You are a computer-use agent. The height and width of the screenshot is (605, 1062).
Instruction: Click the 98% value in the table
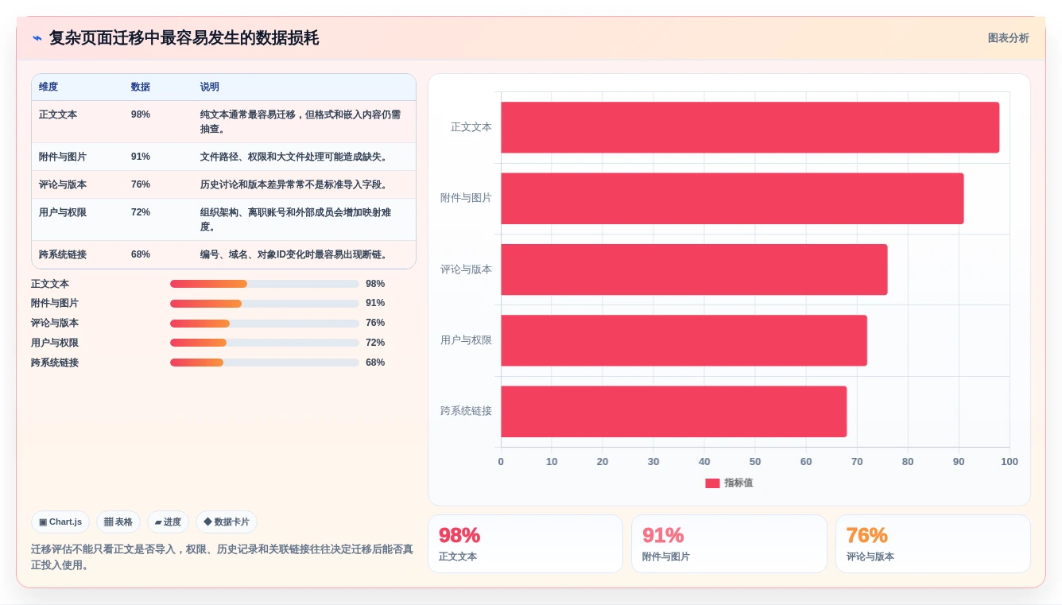141,114
